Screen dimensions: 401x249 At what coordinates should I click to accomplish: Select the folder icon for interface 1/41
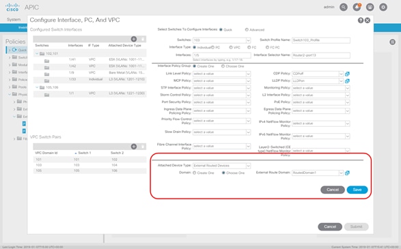47,61
